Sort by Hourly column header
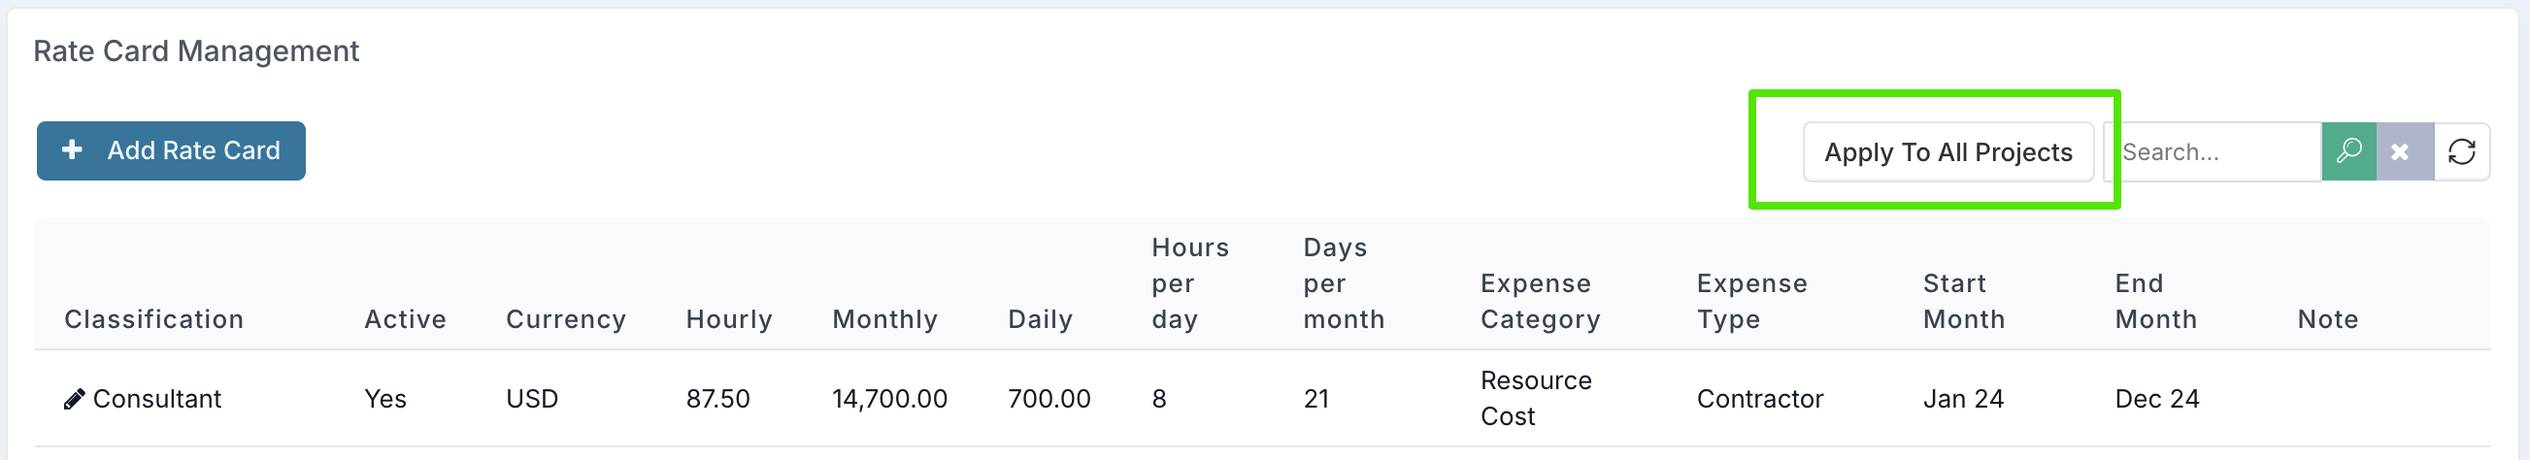This screenshot has width=2530, height=460. (729, 319)
